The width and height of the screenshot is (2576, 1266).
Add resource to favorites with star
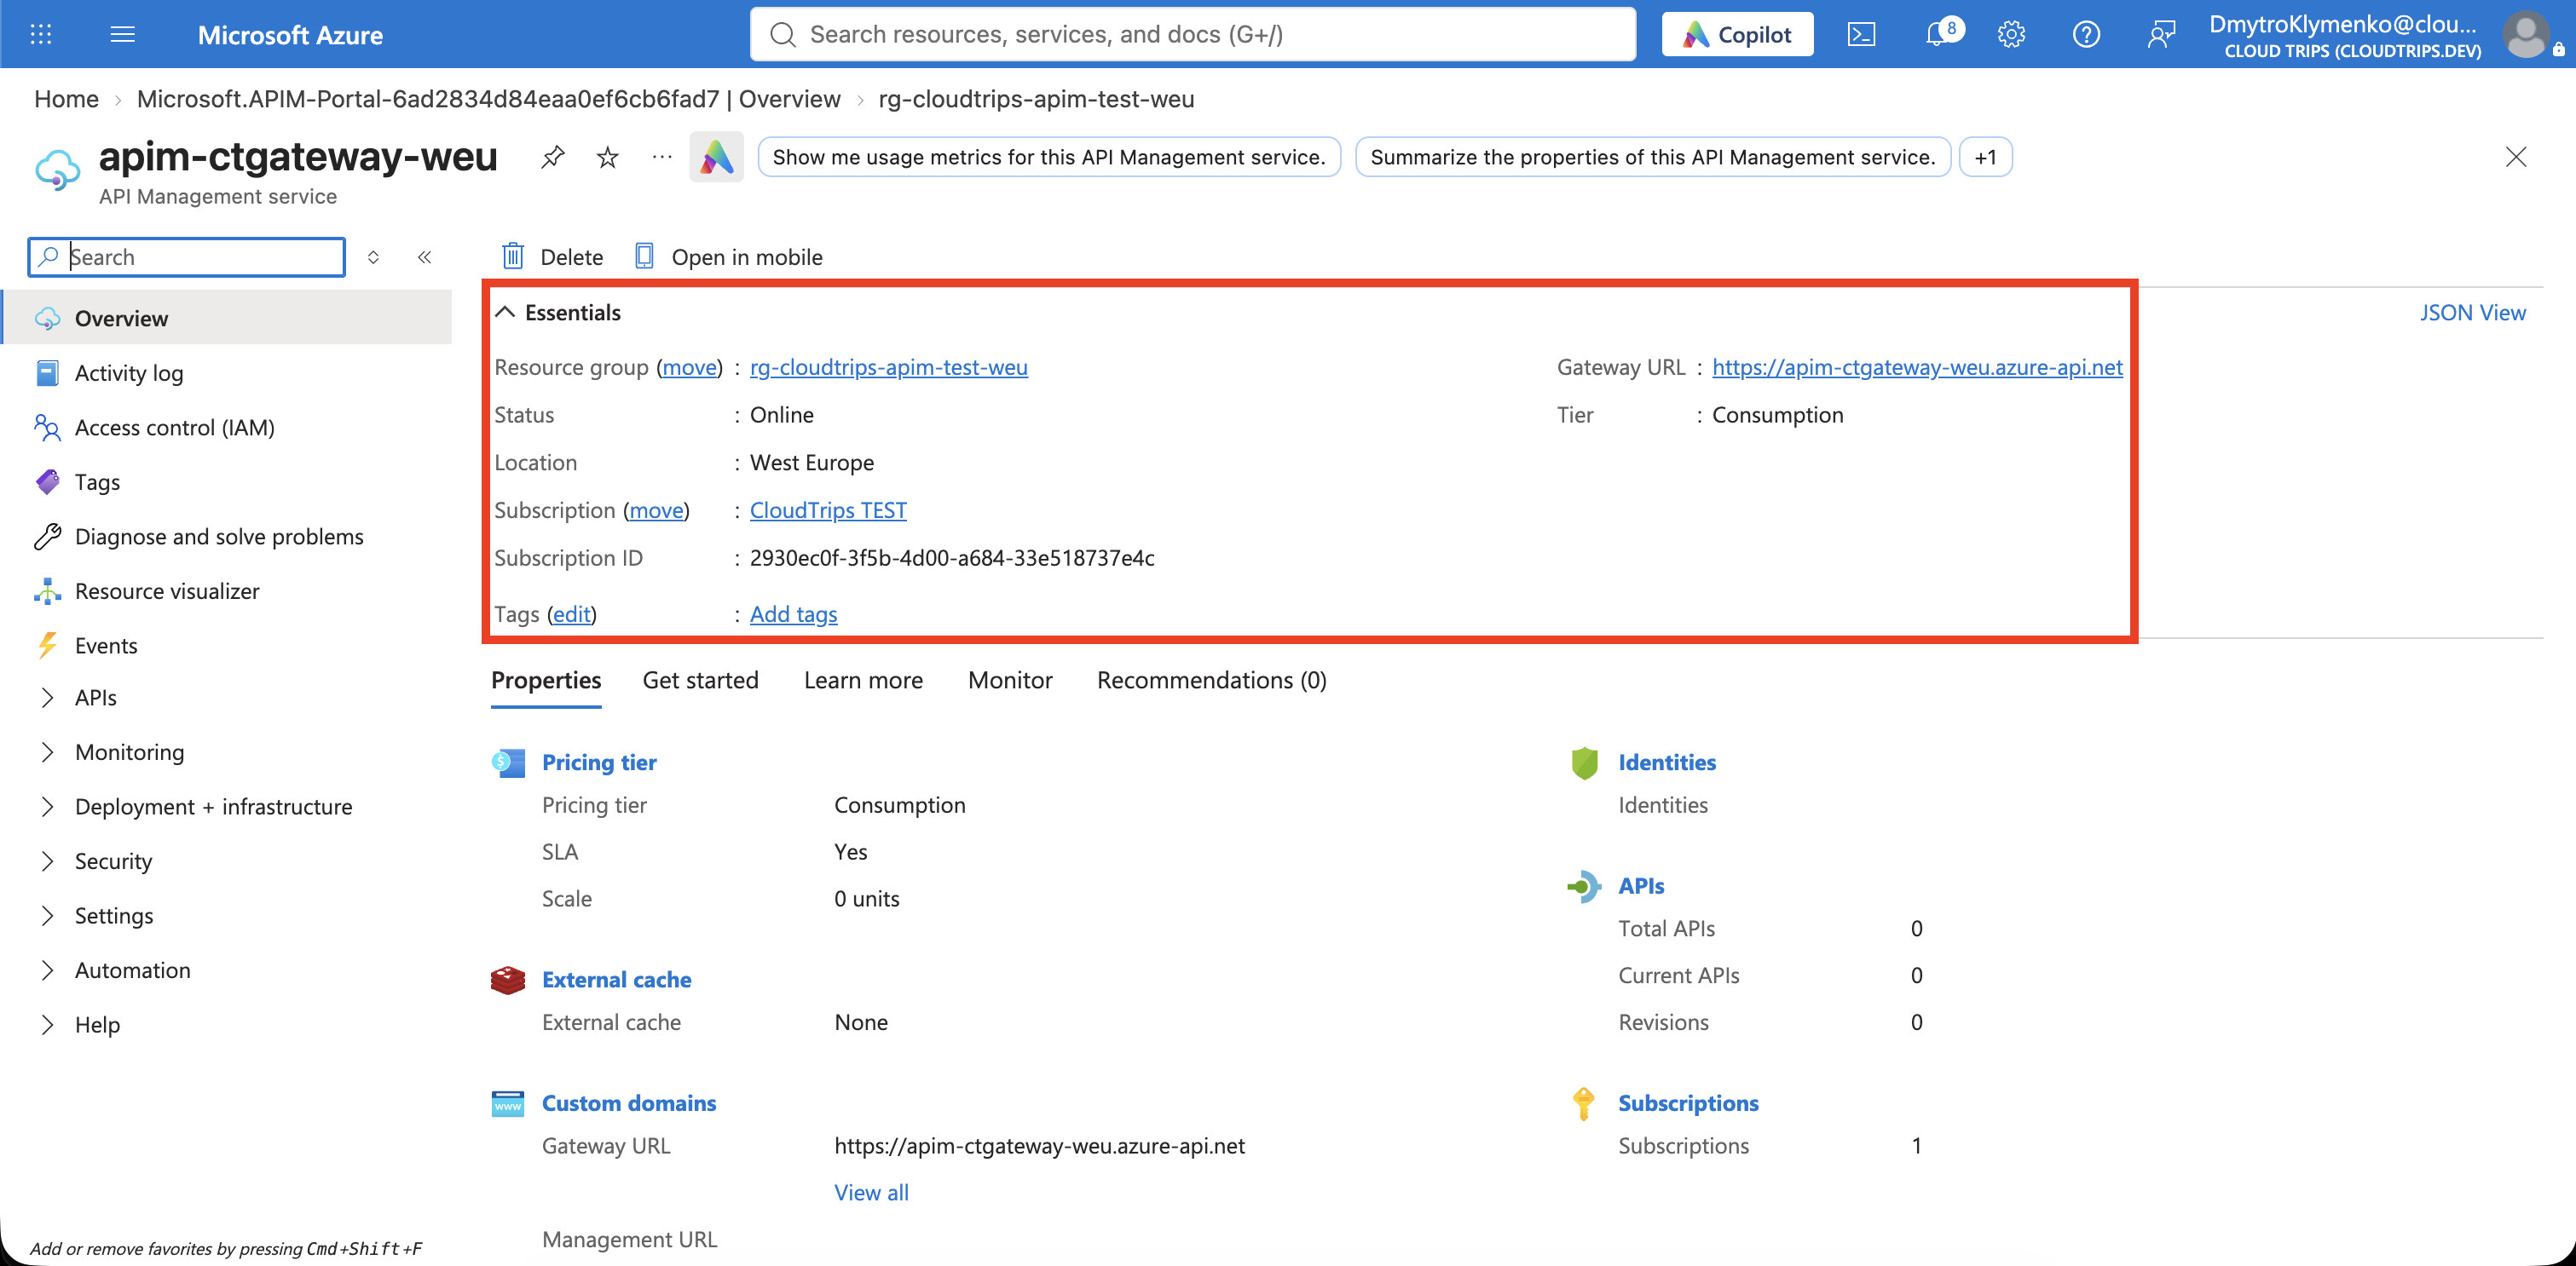click(x=607, y=157)
